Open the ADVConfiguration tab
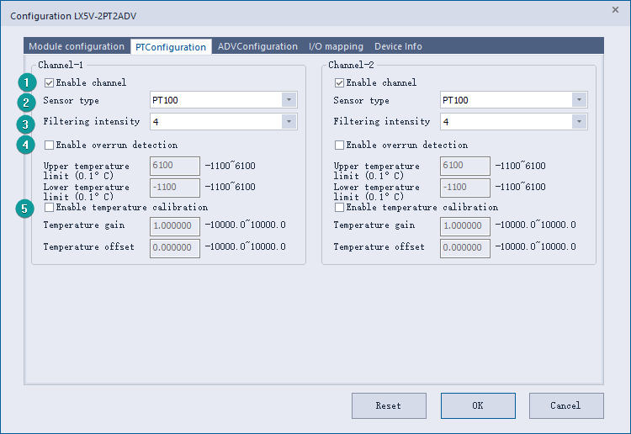 [257, 46]
